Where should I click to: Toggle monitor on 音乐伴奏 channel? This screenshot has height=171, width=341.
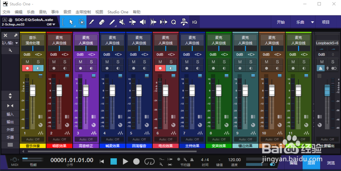[38, 68]
